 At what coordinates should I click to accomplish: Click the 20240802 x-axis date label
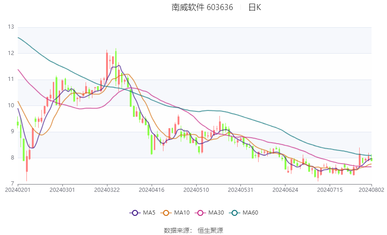point(371,190)
